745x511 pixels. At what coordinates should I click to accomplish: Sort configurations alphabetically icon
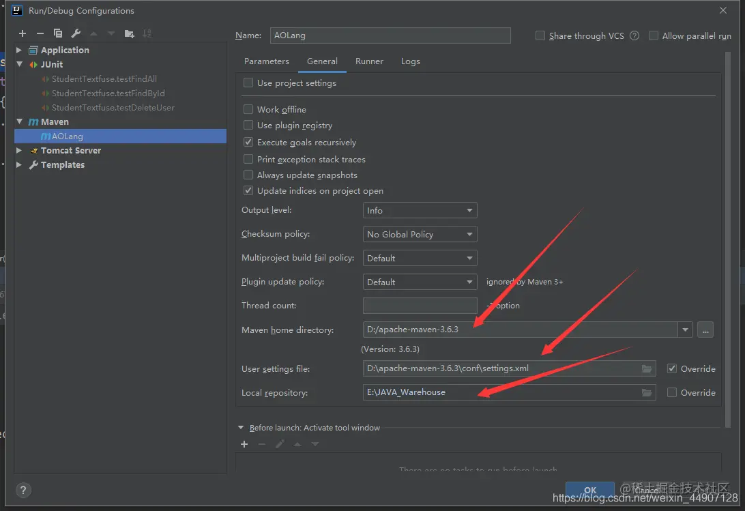pyautogui.click(x=147, y=33)
